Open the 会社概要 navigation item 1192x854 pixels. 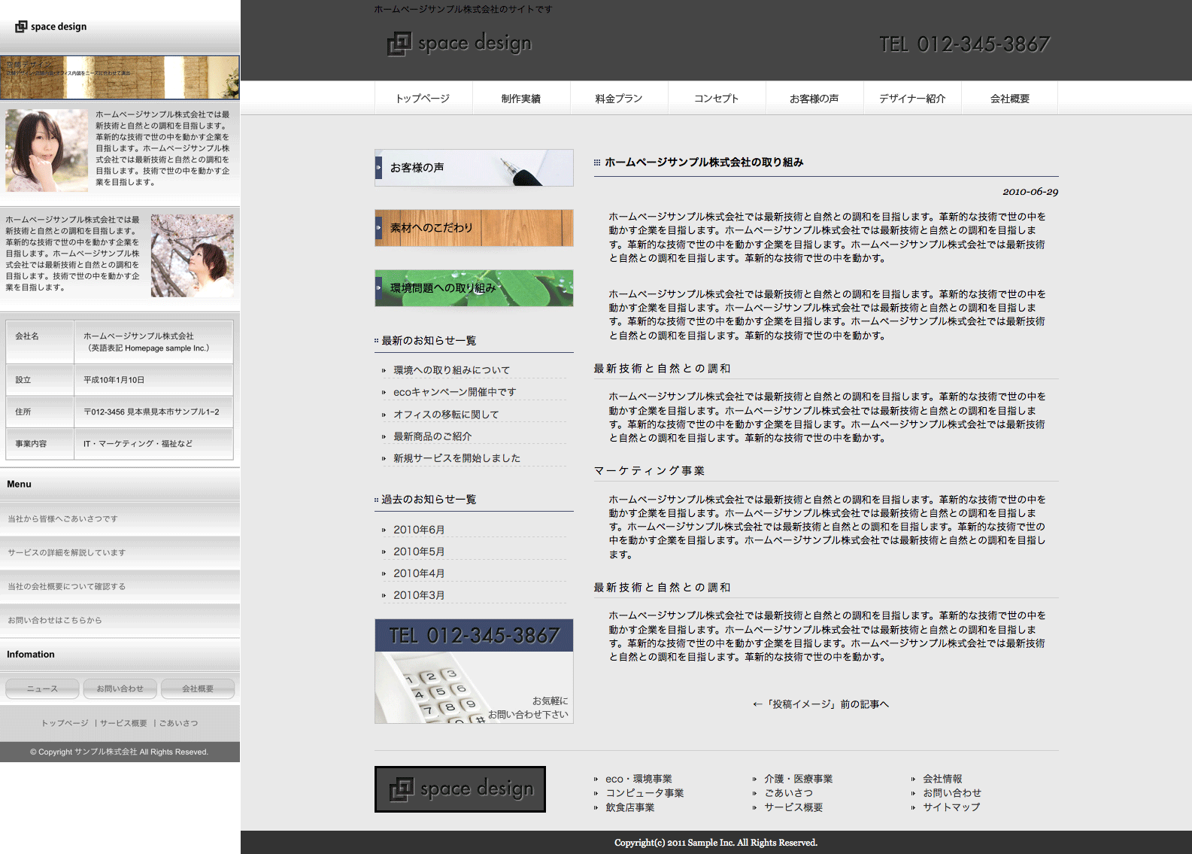tap(1010, 99)
